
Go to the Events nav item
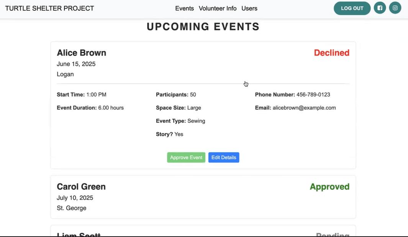pos(185,8)
